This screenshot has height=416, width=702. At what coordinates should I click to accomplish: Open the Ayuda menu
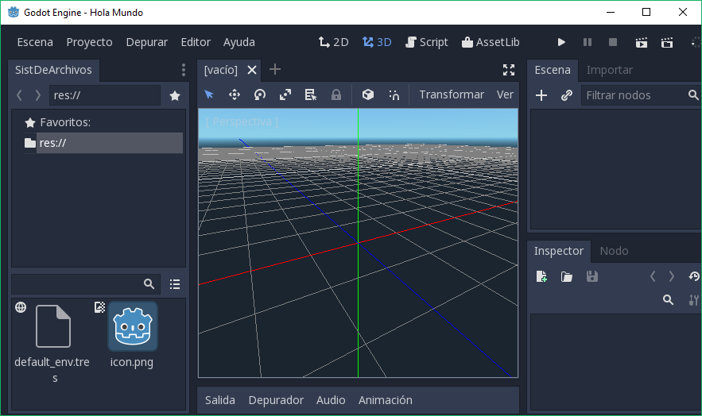239,42
